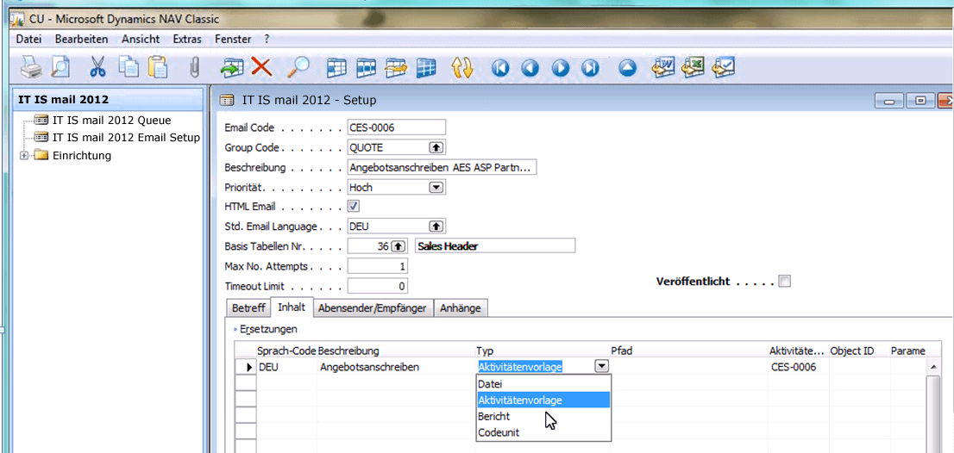Open the Ansicht menu
The width and height of the screenshot is (954, 453).
(141, 39)
